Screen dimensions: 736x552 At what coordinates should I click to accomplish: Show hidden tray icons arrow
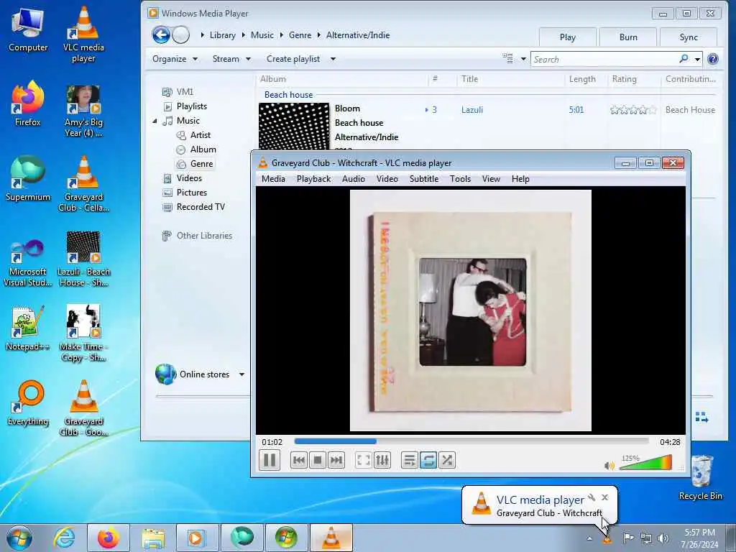(589, 538)
